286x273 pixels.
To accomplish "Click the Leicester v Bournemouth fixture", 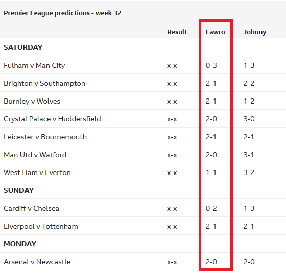I will pyautogui.click(x=45, y=137).
